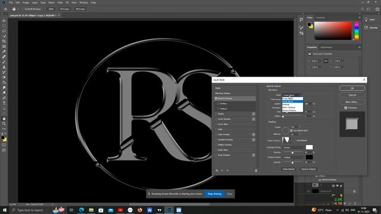Choose Outer Bevel from Style list
The image size is (381, 214).
point(292,99)
